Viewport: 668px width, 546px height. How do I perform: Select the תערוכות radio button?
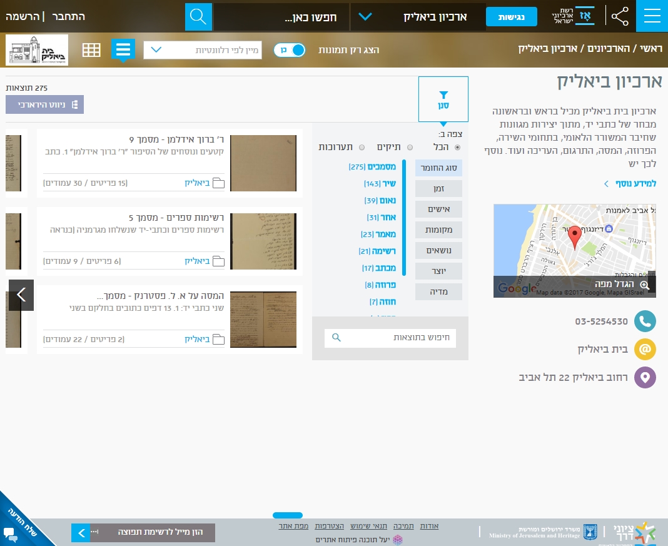coord(362,148)
